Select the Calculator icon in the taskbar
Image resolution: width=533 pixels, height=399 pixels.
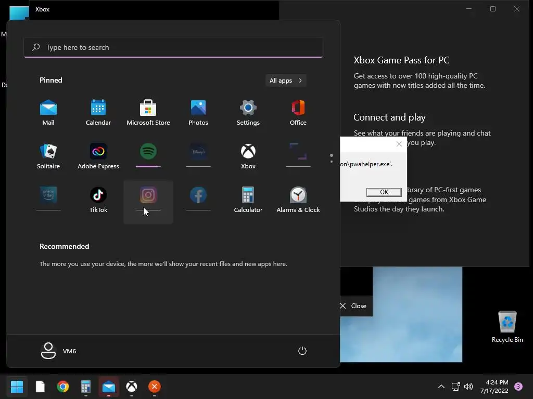click(86, 386)
